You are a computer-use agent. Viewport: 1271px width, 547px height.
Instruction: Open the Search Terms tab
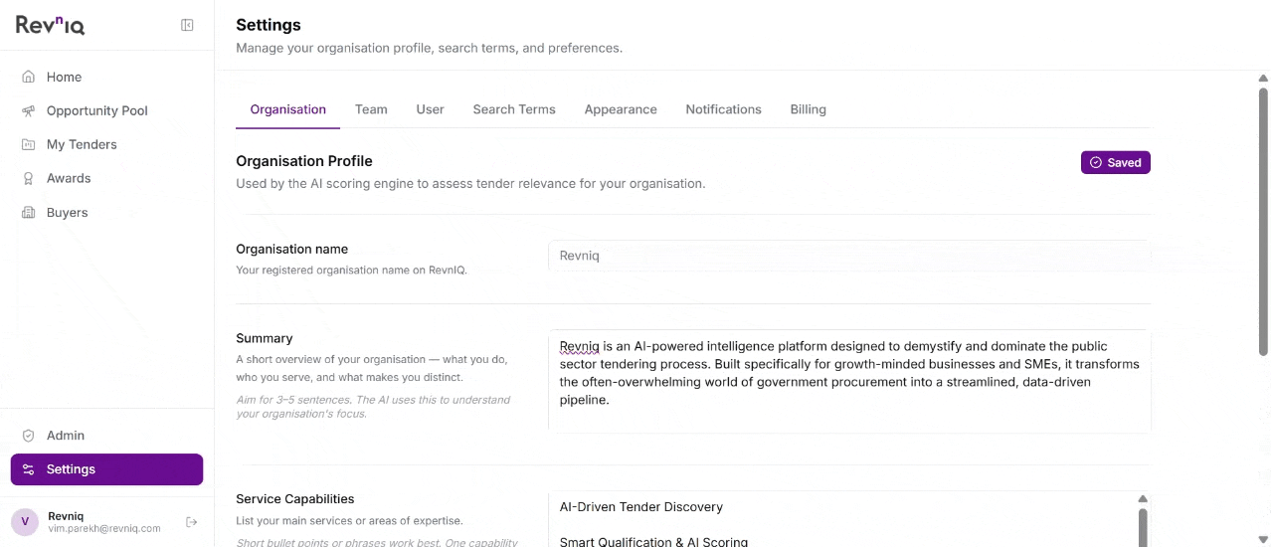coord(514,109)
